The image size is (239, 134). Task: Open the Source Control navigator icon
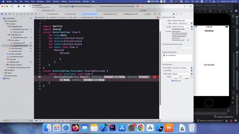[6, 14]
